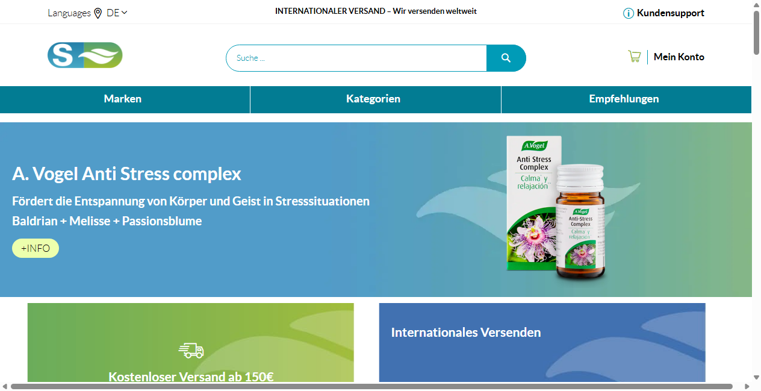Open the shopping cart icon
761x391 pixels.
pyautogui.click(x=634, y=57)
